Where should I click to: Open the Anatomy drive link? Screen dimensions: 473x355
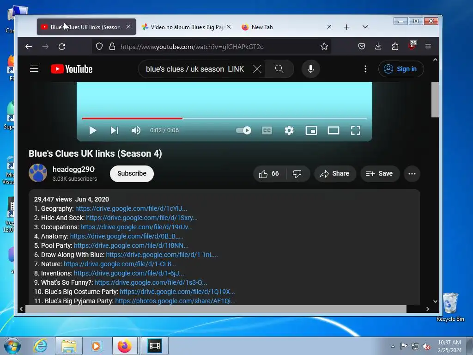pos(127,236)
